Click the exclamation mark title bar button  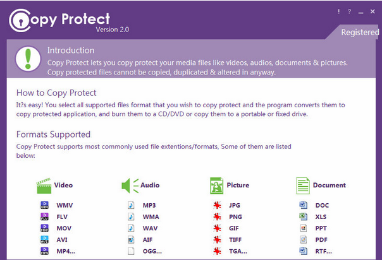[338, 12]
